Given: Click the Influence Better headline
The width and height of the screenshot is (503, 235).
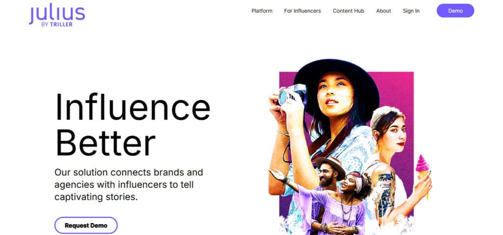Looking at the screenshot, I should click(x=133, y=124).
